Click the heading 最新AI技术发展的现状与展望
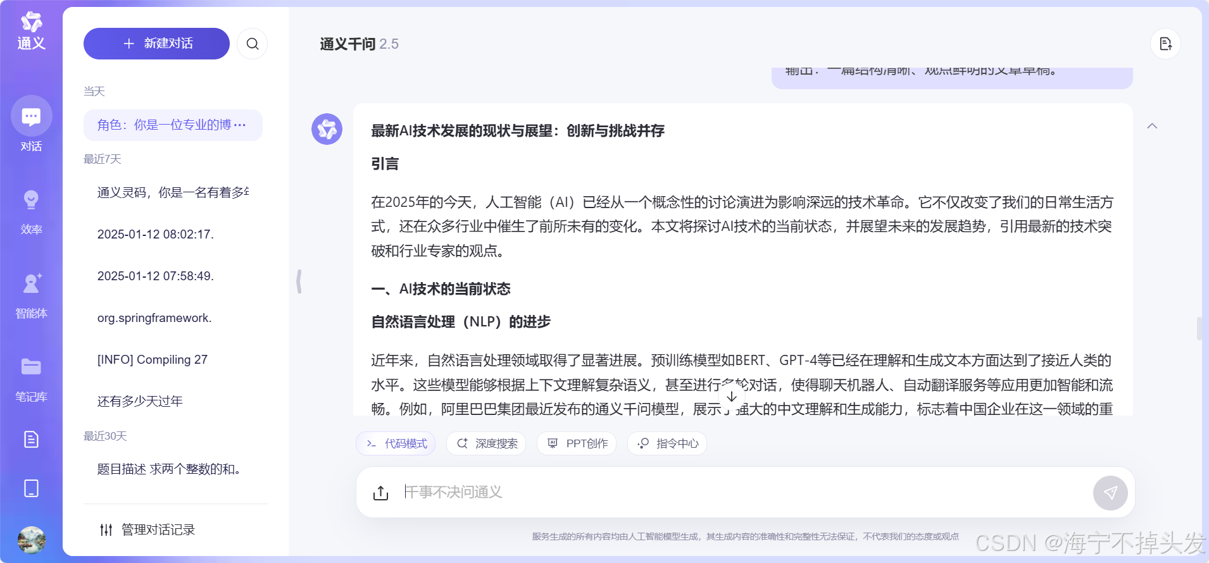The height and width of the screenshot is (563, 1209). point(518,131)
